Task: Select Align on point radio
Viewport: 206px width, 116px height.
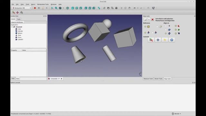Action: [x=166, y=26]
